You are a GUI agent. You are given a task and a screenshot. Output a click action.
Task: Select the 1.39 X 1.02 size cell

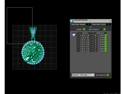[x=85, y=40]
